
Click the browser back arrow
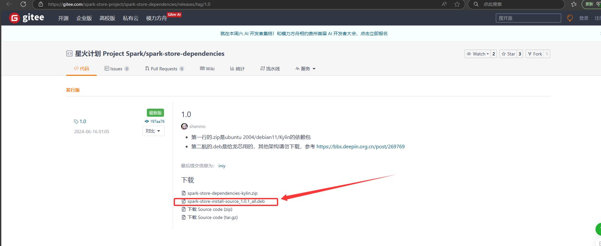click(9, 4)
